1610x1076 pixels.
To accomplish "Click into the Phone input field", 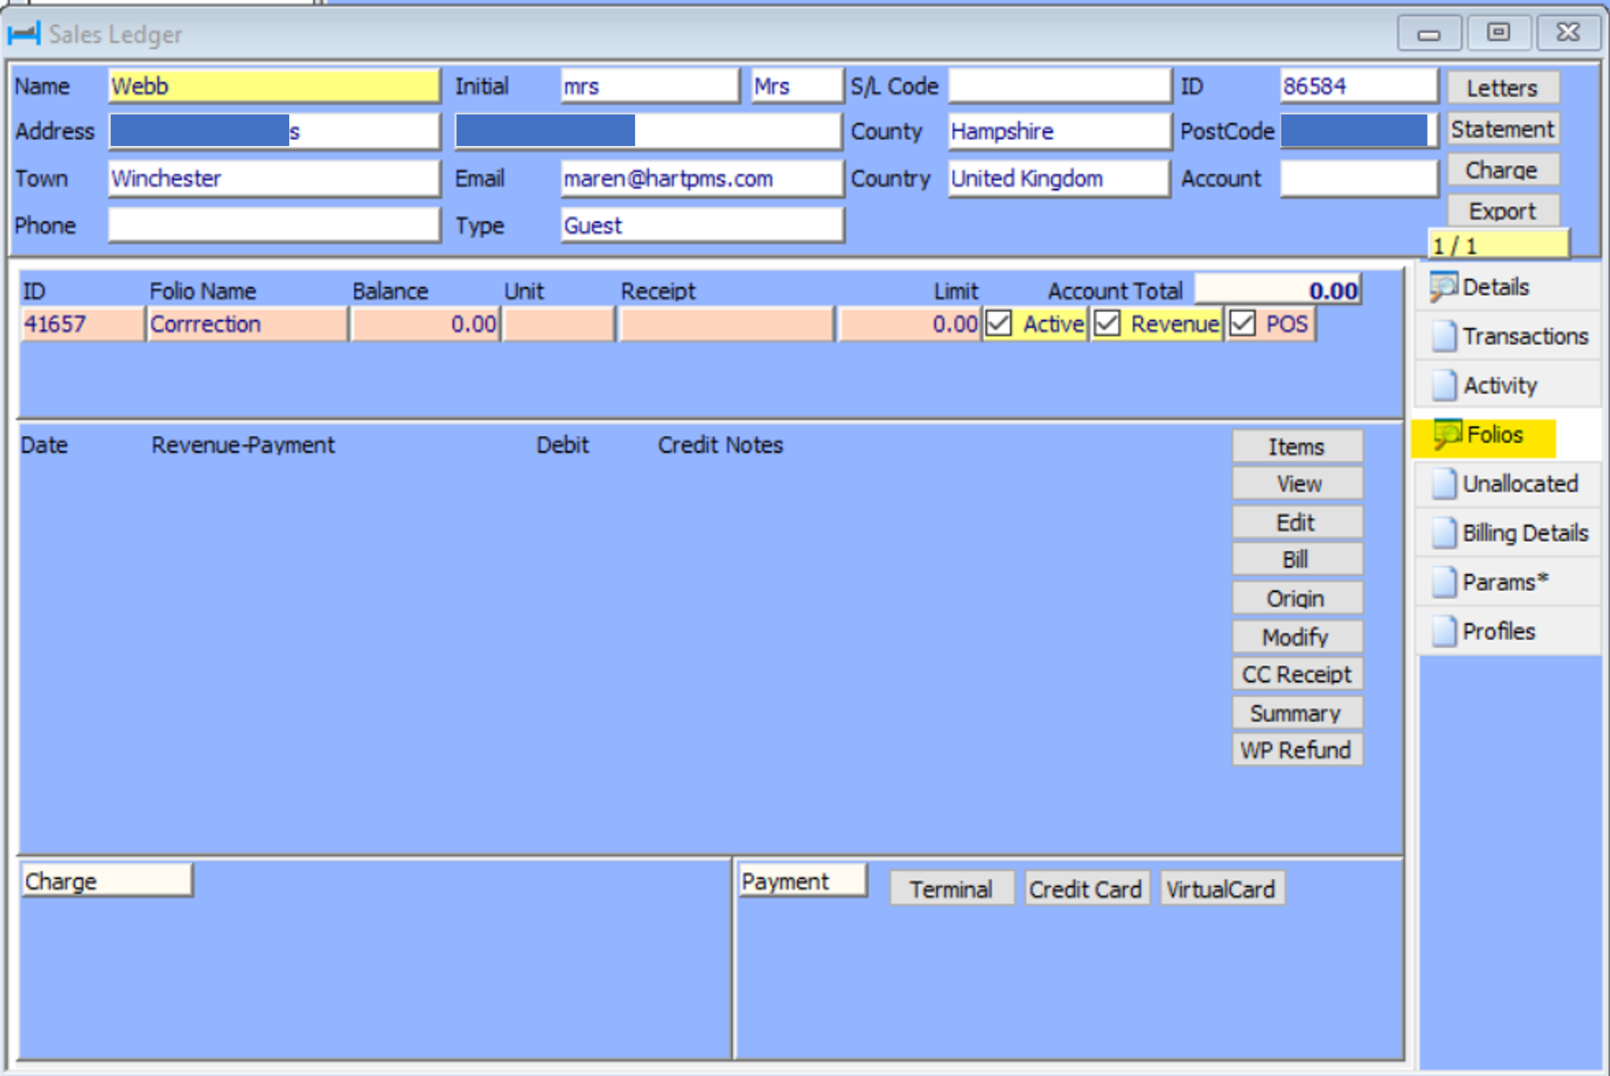I will pyautogui.click(x=274, y=226).
